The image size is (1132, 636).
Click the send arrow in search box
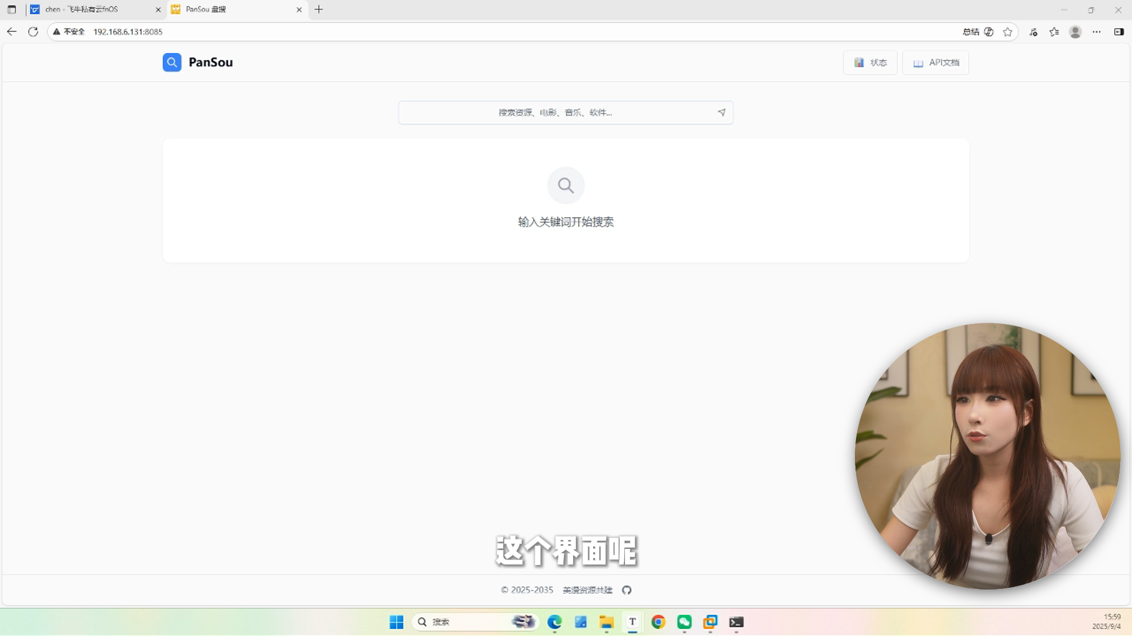[721, 112]
